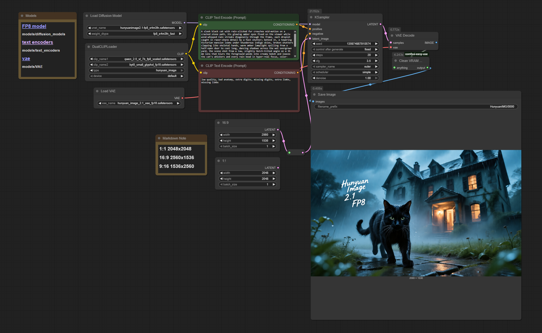This screenshot has height=333, width=542.
Task: Click the generated black cat image preview
Action: tap(416, 213)
